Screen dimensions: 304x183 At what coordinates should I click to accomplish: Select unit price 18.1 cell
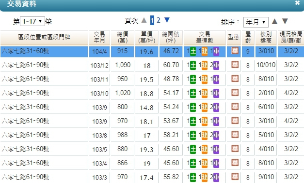click(147, 122)
